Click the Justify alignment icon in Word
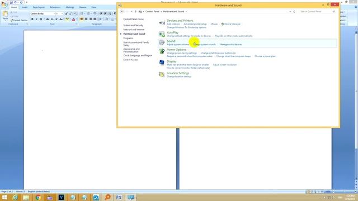358x201 pixels. [x=95, y=19]
